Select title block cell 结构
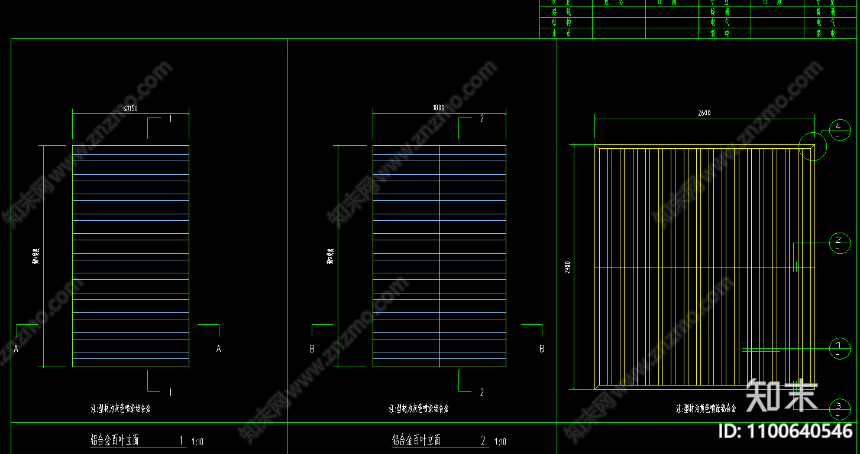Image resolution: width=860 pixels, height=454 pixels. coord(566,22)
